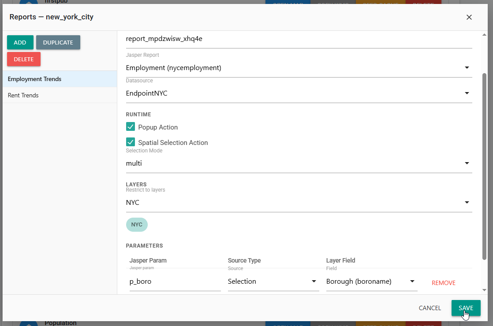Click the scrollbar down arrow
Screen dimensions: 493x326
[x=484, y=290]
